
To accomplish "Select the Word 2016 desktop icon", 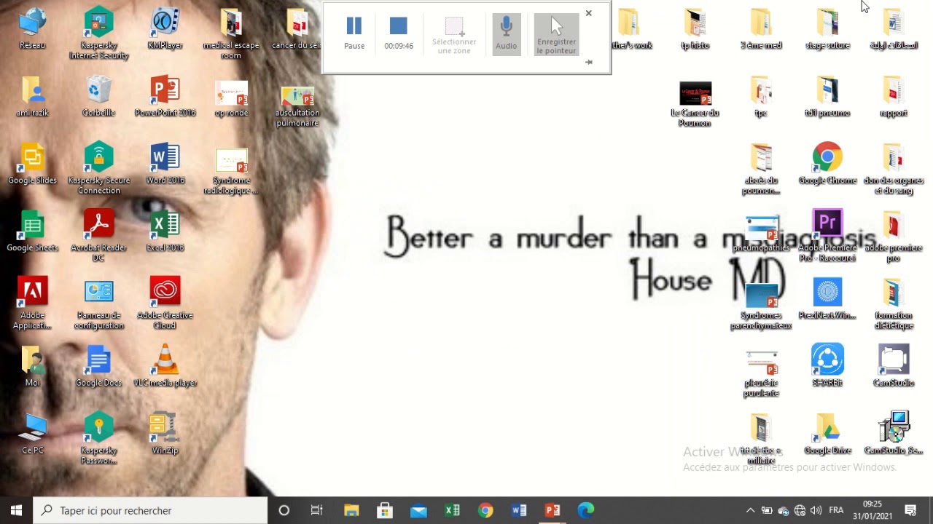I will pos(165,164).
